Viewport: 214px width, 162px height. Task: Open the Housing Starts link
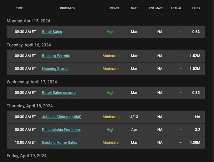(55, 69)
